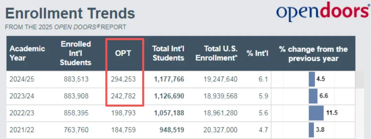Click the 2021/22 academic year cell
371x139 pixels.
click(x=22, y=130)
